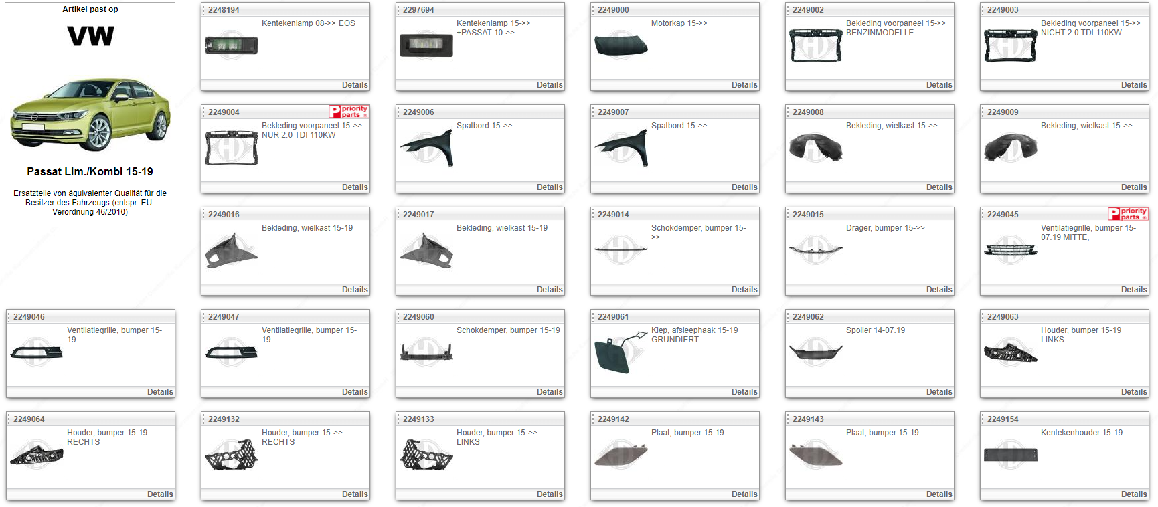This screenshot has width=1158, height=507.
Task: Click the Motorkap hood part image
Action: tap(621, 45)
